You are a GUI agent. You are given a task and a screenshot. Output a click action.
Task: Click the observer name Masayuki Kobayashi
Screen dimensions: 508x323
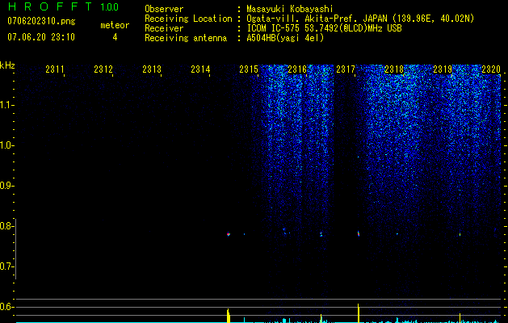[x=290, y=9]
